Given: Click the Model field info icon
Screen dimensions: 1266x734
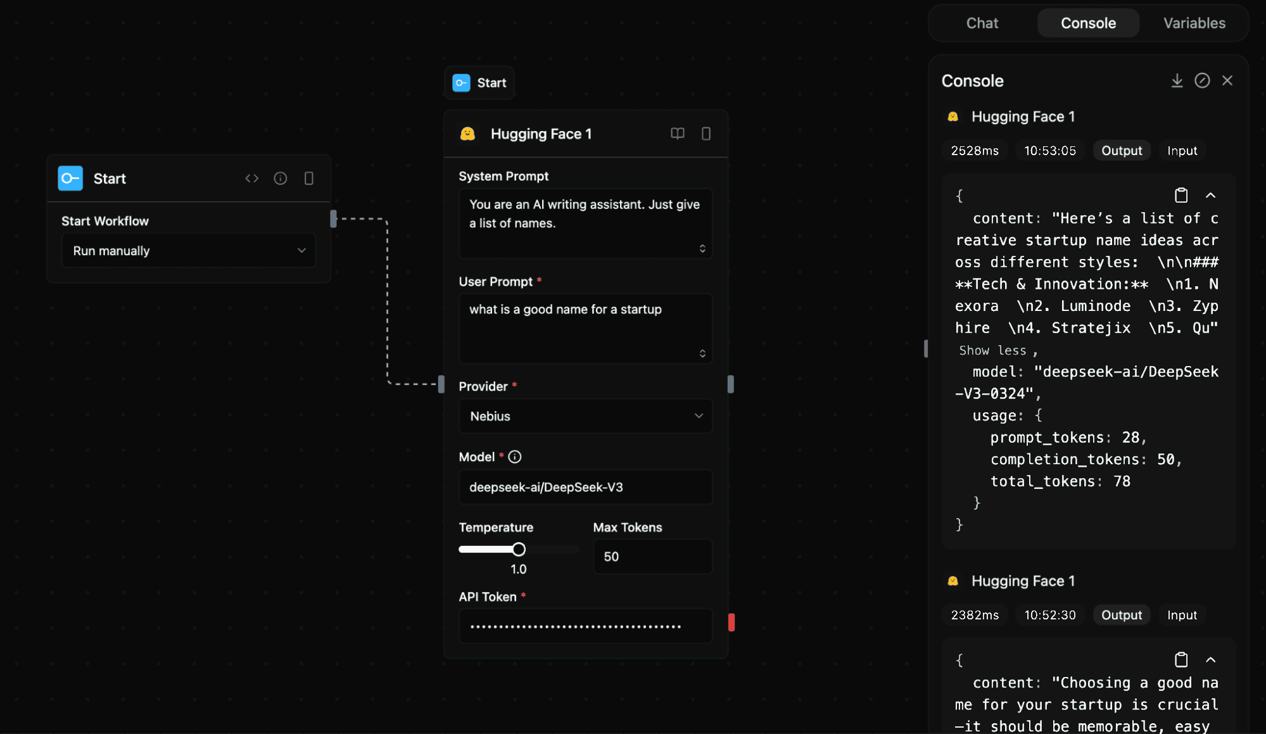Looking at the screenshot, I should (515, 457).
